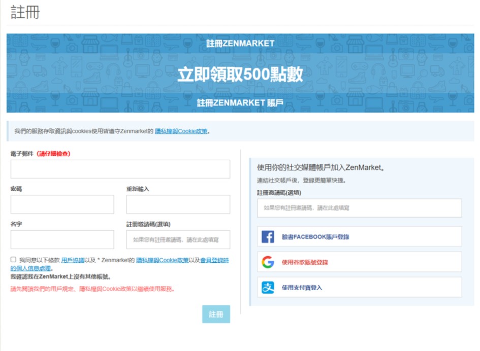Focus the left form's 註冊邀請碼 field
This screenshot has height=351, width=480.
(178, 240)
